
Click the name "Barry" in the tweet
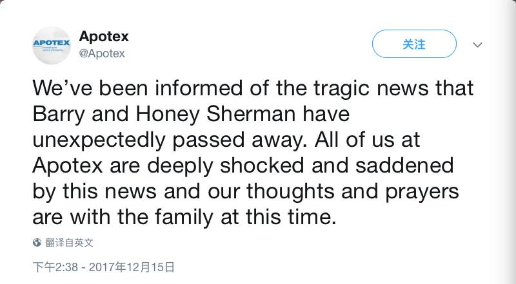[59, 115]
